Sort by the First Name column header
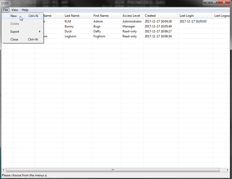 tap(107, 16)
